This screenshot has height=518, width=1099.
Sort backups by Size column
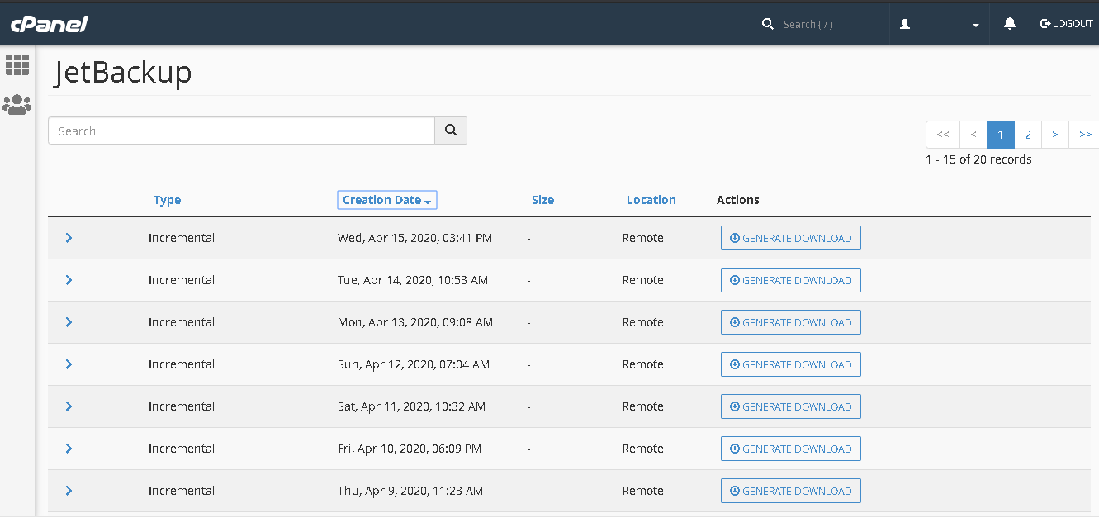click(542, 200)
